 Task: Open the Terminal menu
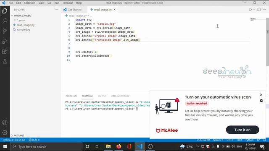pyautogui.click(x=67, y=3)
